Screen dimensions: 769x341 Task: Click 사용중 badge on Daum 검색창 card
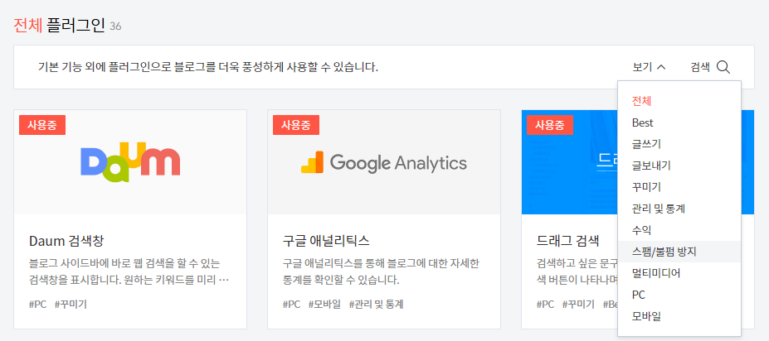coord(42,125)
